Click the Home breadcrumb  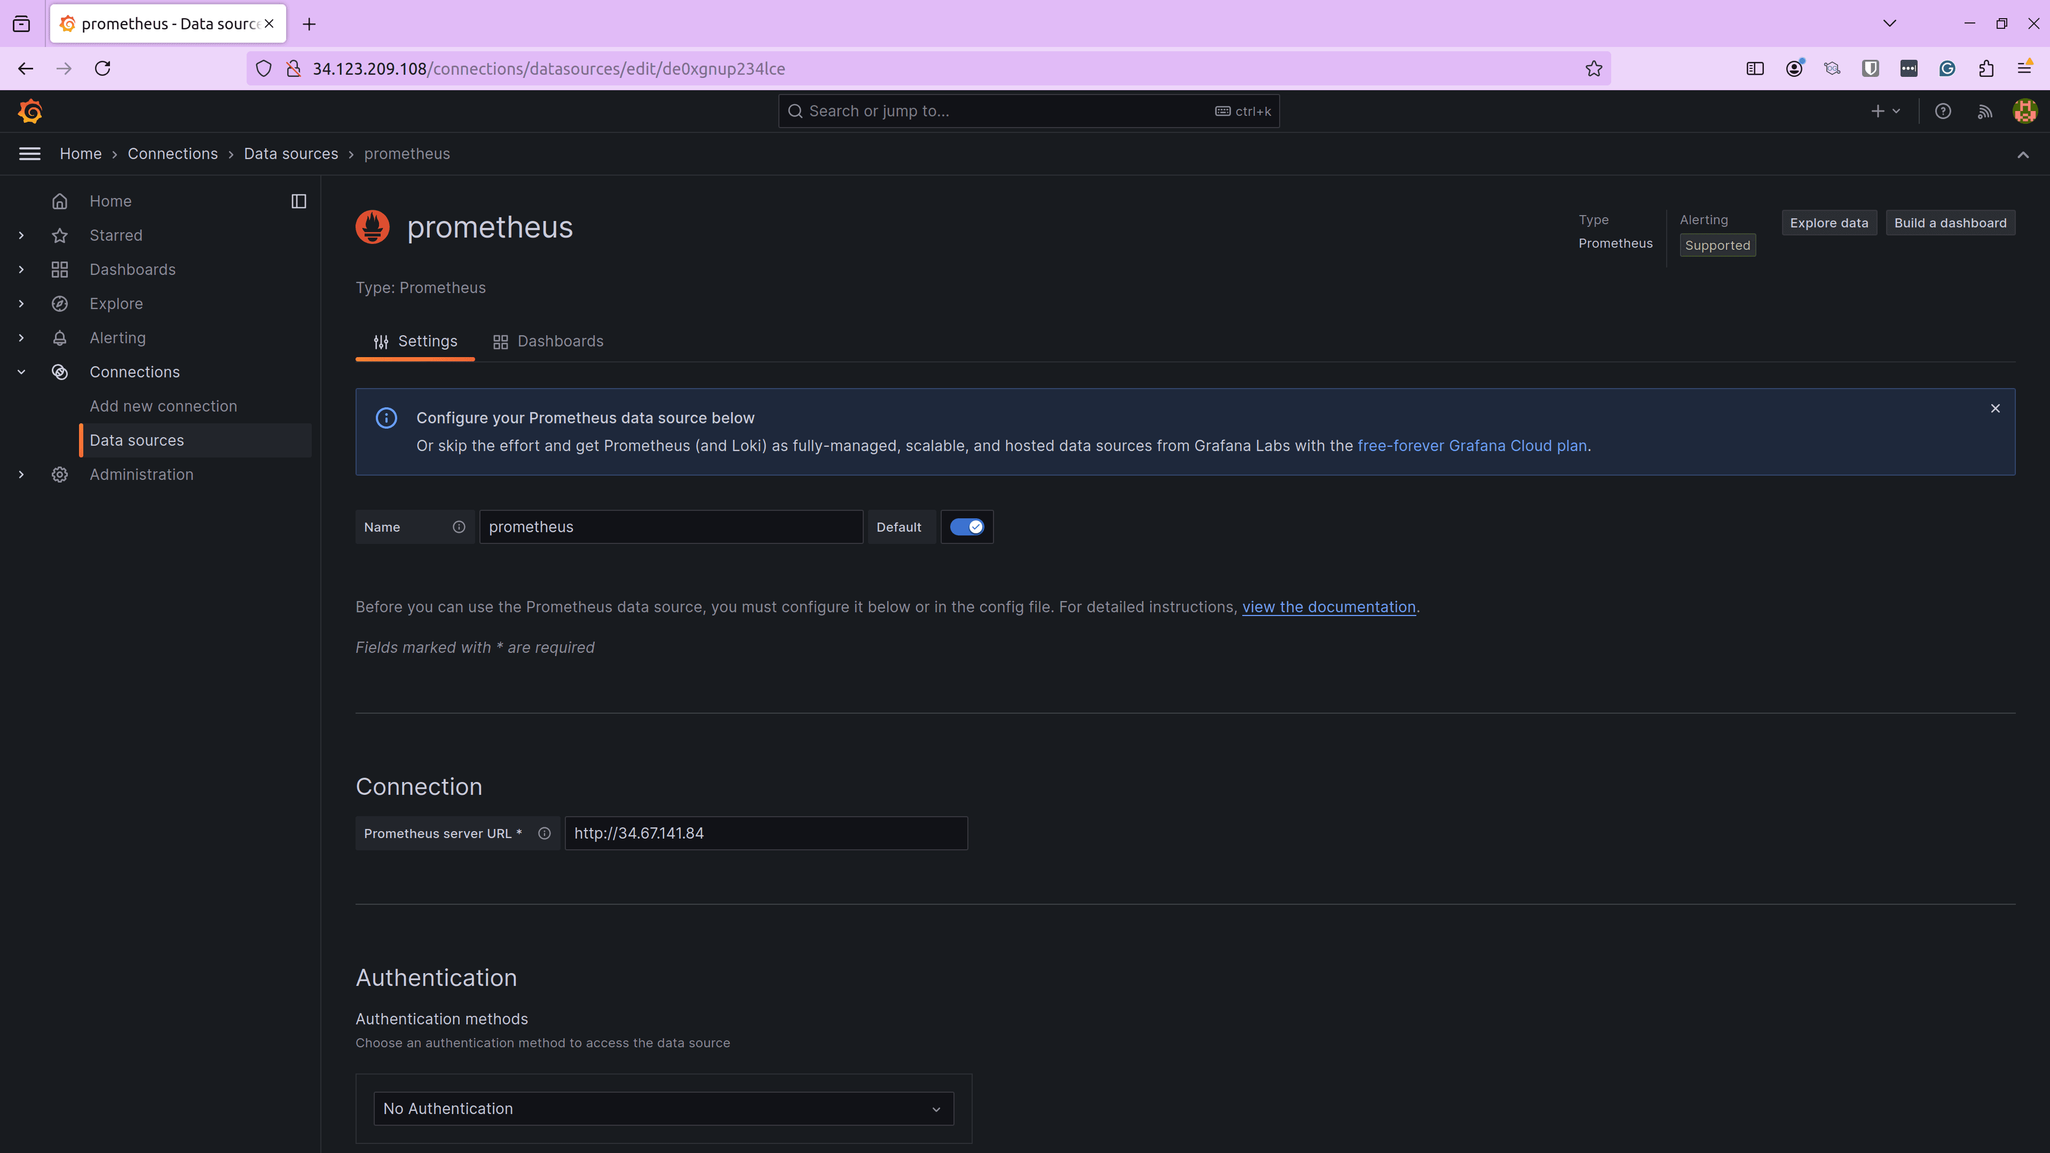click(81, 154)
